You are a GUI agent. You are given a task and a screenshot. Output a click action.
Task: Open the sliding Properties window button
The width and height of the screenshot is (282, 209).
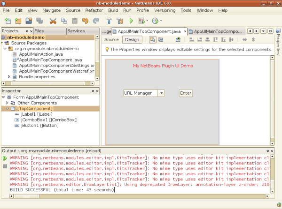pos(278,42)
